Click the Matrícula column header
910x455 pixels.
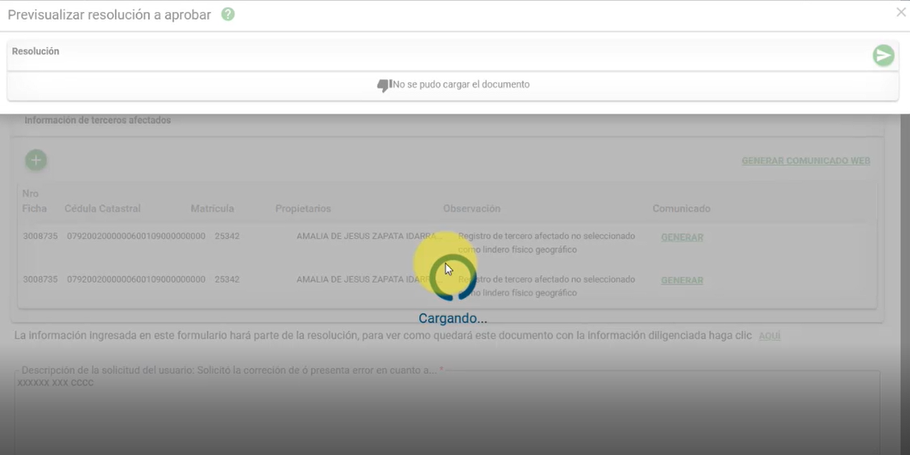(212, 209)
